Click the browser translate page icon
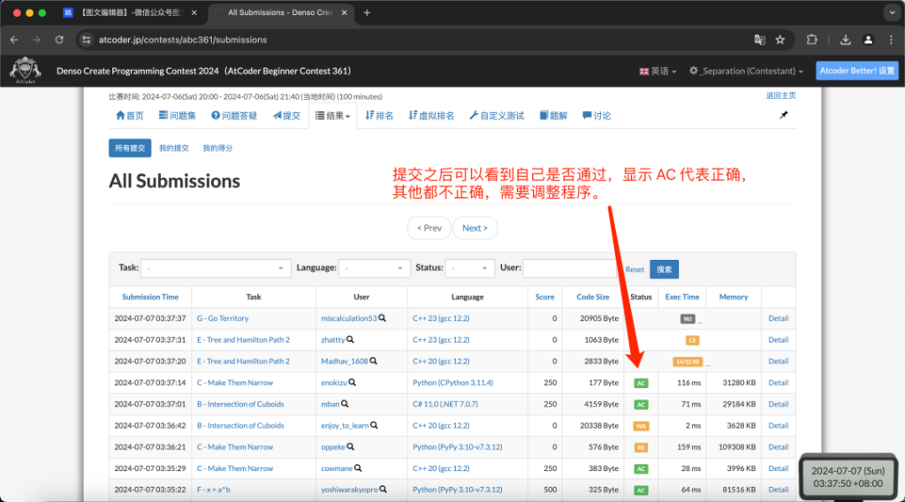This screenshot has height=502, width=905. click(759, 40)
